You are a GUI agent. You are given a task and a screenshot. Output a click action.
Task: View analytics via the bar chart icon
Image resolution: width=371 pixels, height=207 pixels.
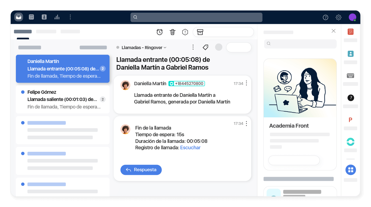pos(57,17)
